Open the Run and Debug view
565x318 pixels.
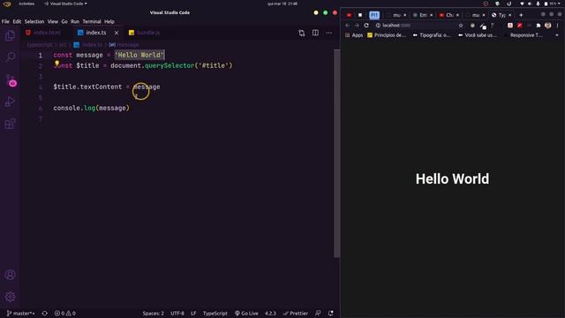pos(10,102)
